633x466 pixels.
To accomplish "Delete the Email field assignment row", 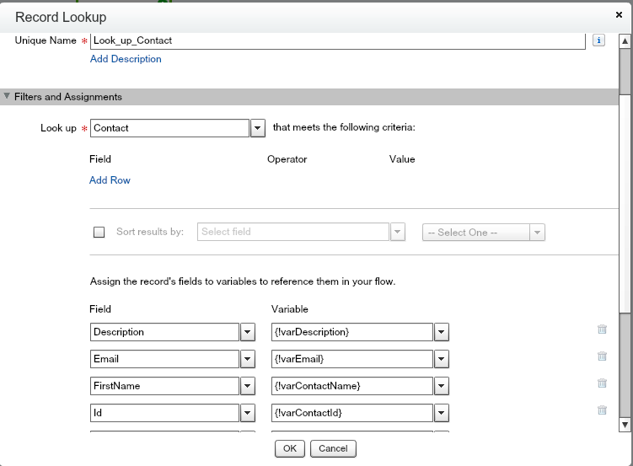I will (x=602, y=356).
